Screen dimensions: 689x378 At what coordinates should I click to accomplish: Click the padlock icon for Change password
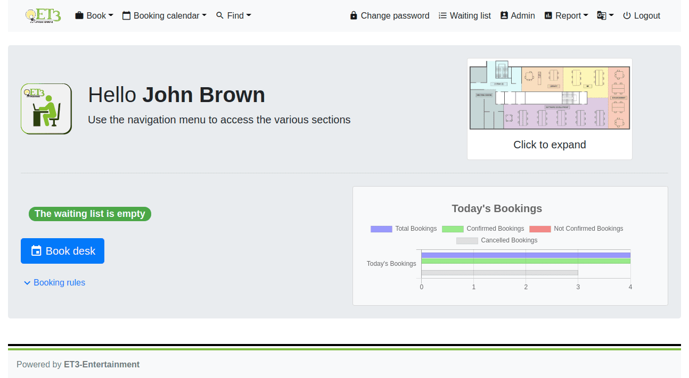tap(354, 15)
